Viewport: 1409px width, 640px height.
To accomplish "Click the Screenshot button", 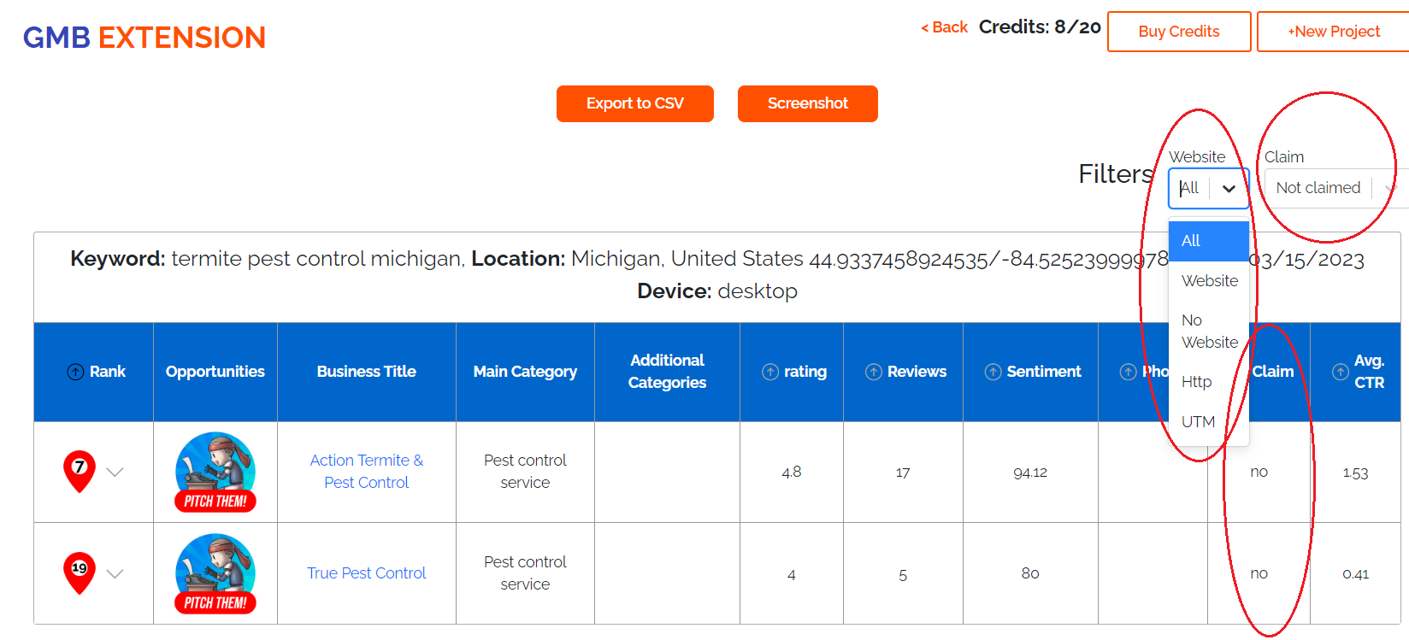I will (x=808, y=103).
